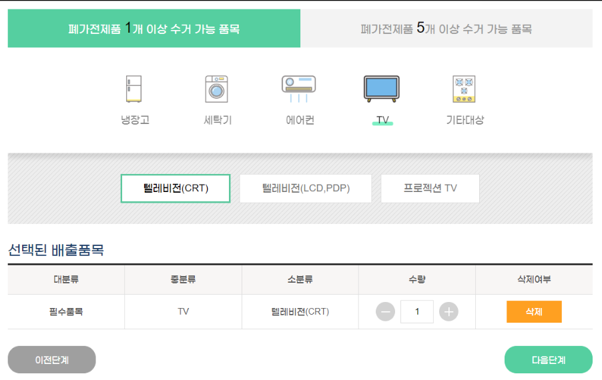Open the other items (기타대상) icon

click(464, 89)
